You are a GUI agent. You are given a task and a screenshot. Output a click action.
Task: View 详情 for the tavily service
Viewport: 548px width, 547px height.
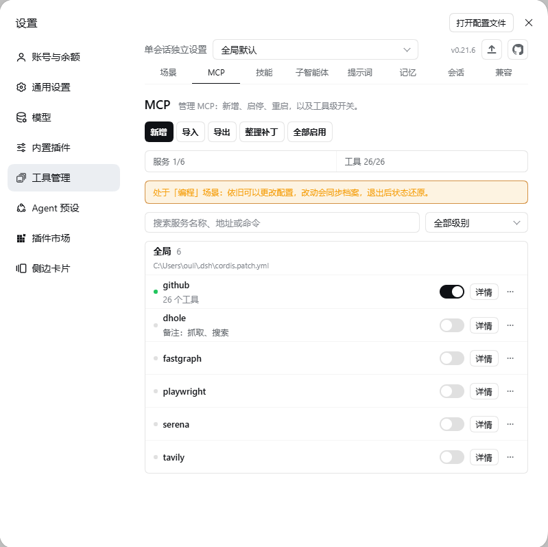(x=484, y=457)
